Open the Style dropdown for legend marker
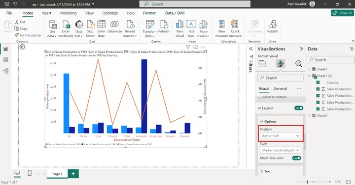The image size is (355, 185). click(281, 150)
